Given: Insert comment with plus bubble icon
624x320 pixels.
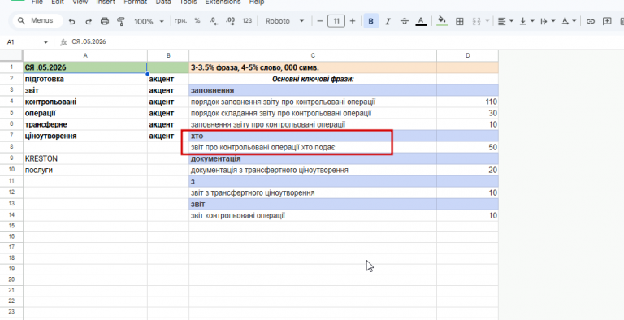Looking at the screenshot, I should (x=607, y=21).
